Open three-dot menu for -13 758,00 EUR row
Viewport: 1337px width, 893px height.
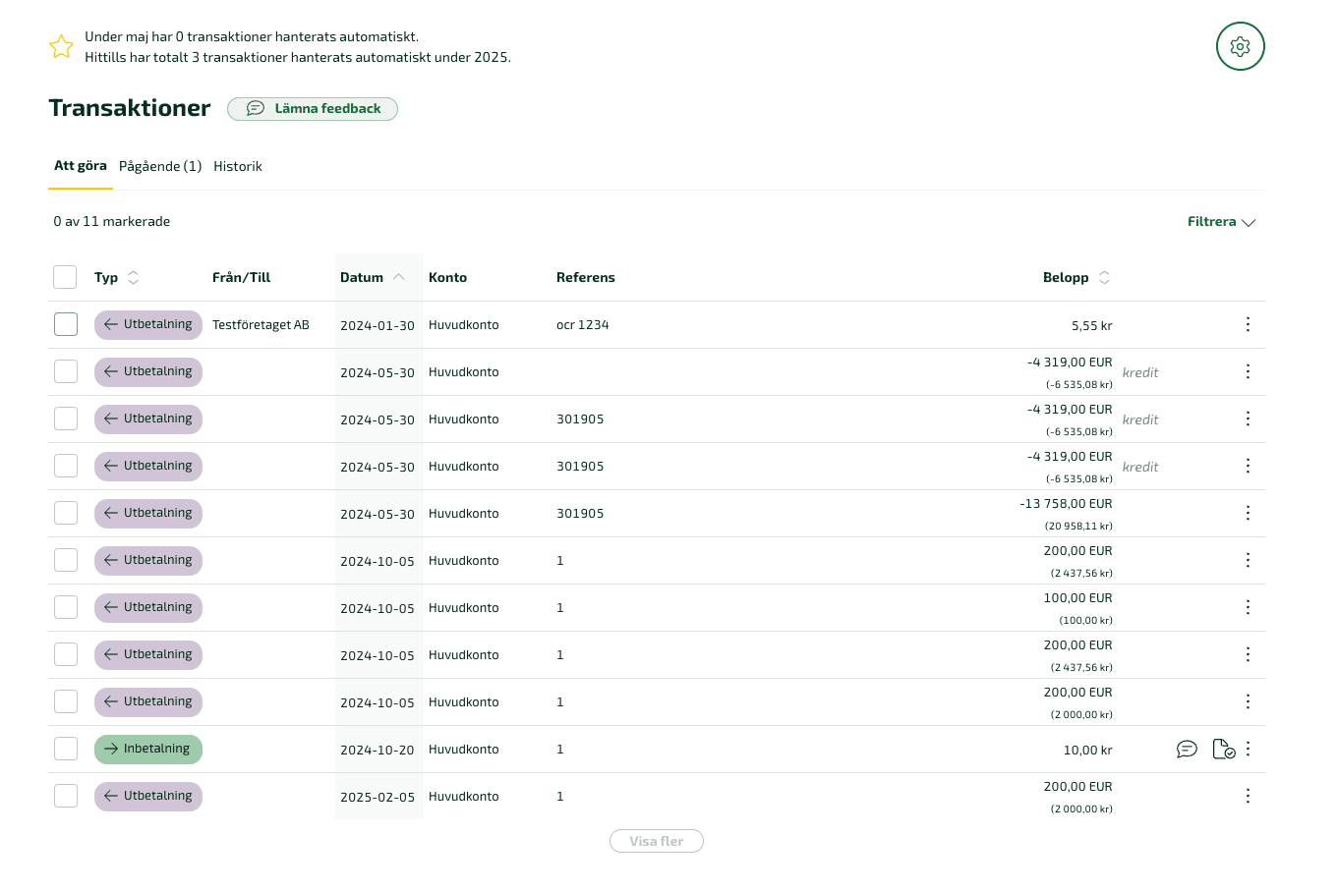(1248, 513)
